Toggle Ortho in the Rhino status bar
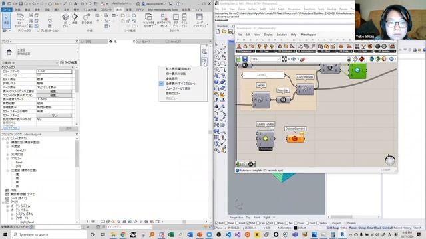Image resolution: width=426 pixels, height=239 pixels. (x=343, y=228)
